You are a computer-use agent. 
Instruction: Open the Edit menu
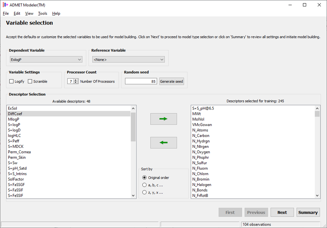tap(17, 13)
